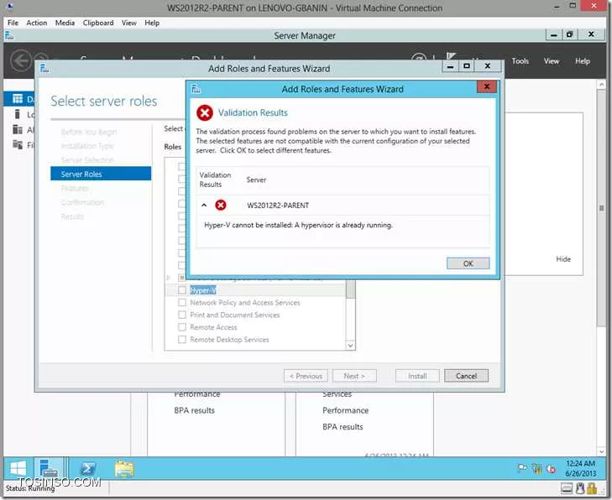Viewport: 612px width, 500px height.
Task: Select Server Roles step in wizard sidebar
Action: pos(101,174)
